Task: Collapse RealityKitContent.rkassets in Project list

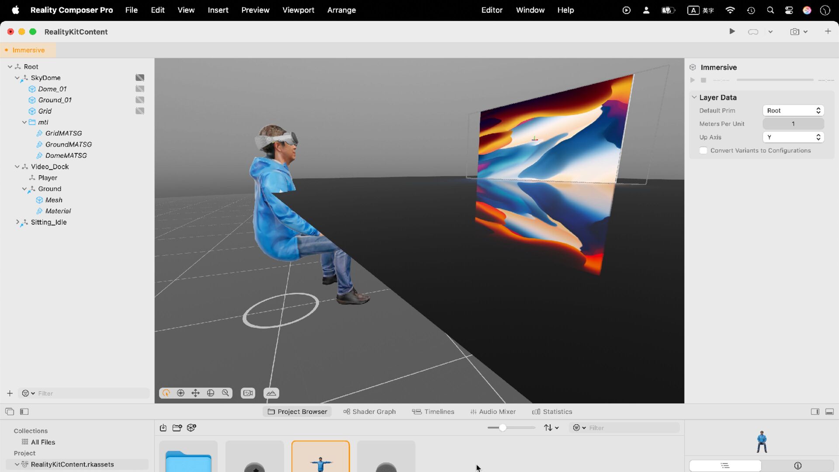Action: [17, 465]
